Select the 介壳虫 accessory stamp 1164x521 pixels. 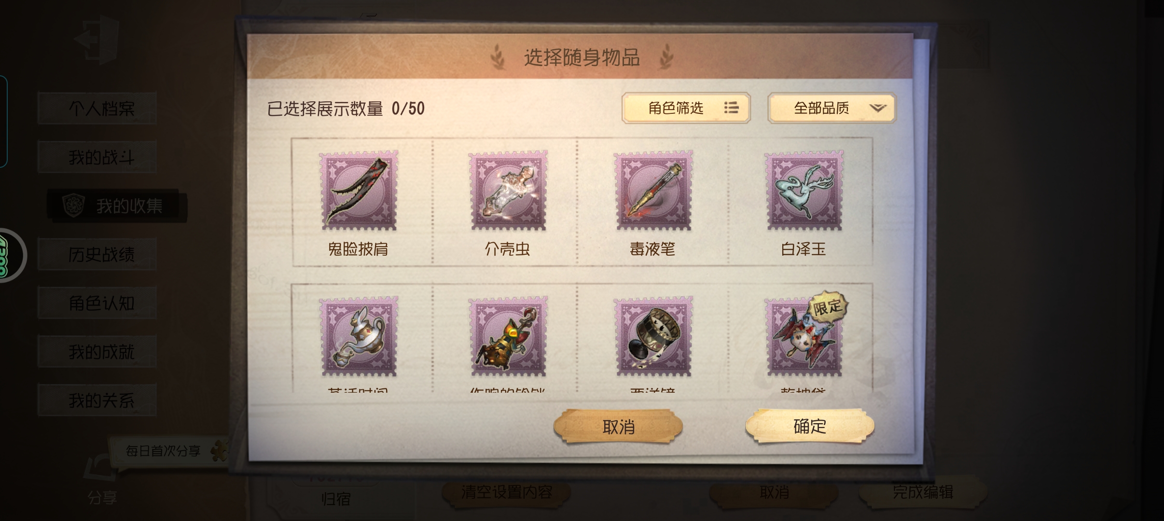coord(508,190)
